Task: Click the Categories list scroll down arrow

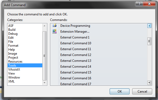Action: (44, 83)
